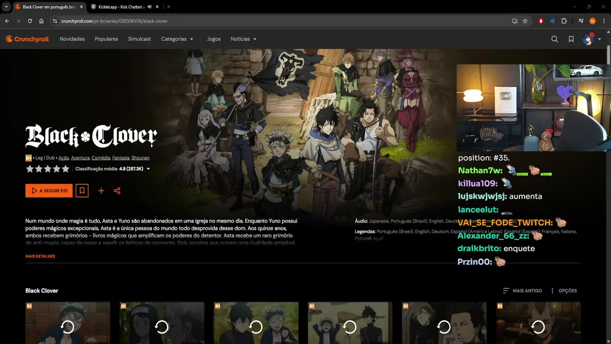The height and width of the screenshot is (344, 611).
Task: Open the fifth episode thumbnail
Action: click(x=444, y=323)
